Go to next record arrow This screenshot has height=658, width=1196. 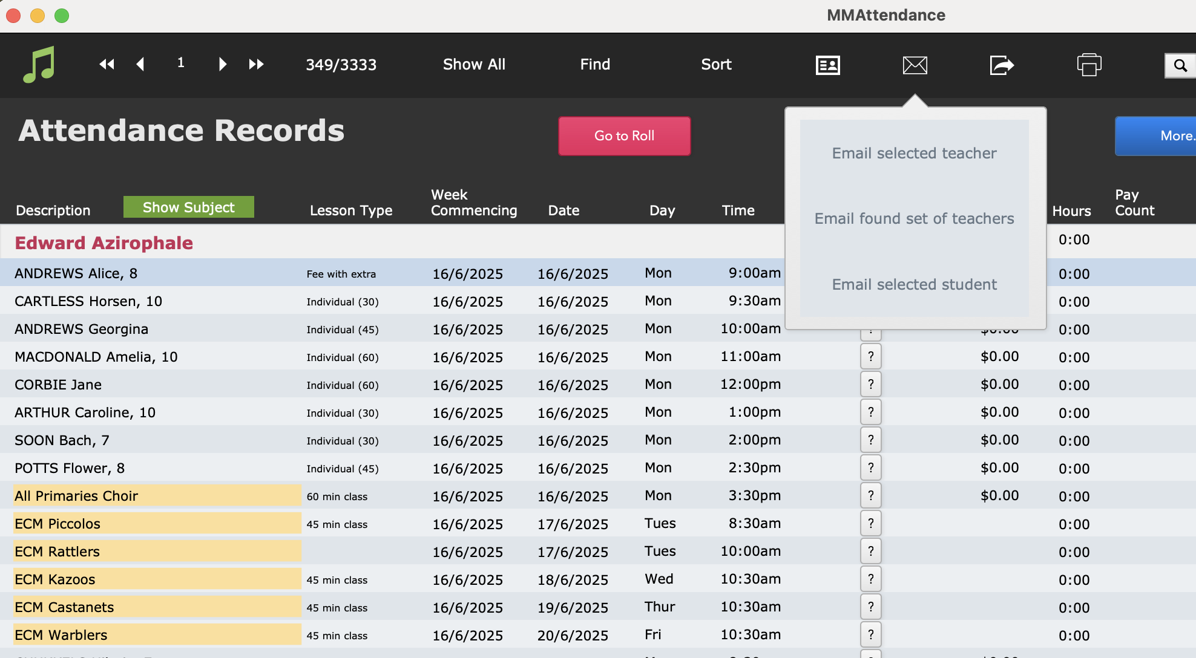tap(222, 64)
